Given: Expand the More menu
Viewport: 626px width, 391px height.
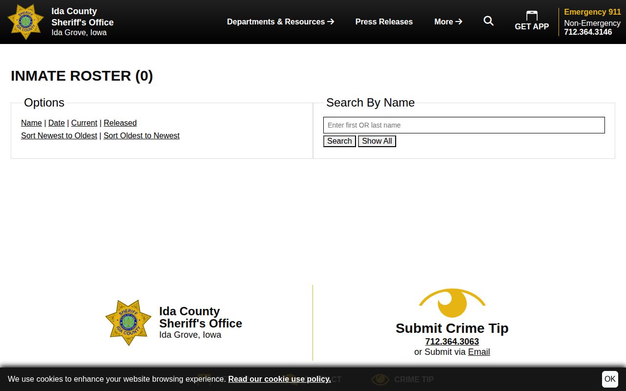Looking at the screenshot, I should click(x=448, y=22).
